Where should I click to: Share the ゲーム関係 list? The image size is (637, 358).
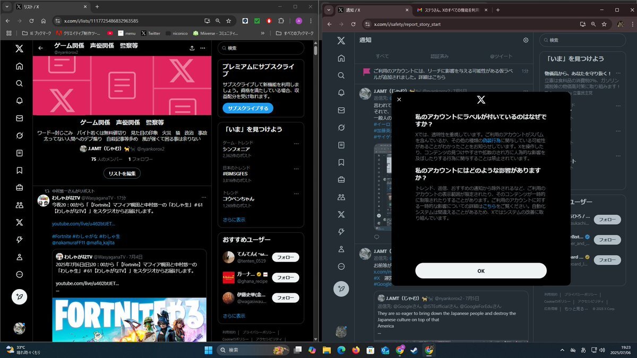pos(192,48)
